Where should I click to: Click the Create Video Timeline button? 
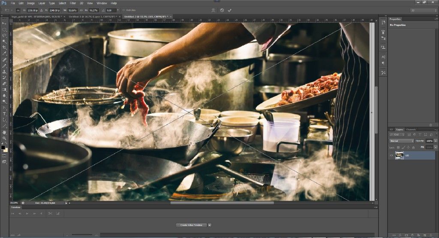click(x=191, y=225)
